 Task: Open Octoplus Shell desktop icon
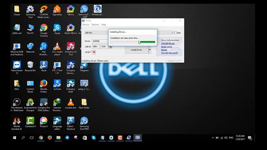click(71, 86)
